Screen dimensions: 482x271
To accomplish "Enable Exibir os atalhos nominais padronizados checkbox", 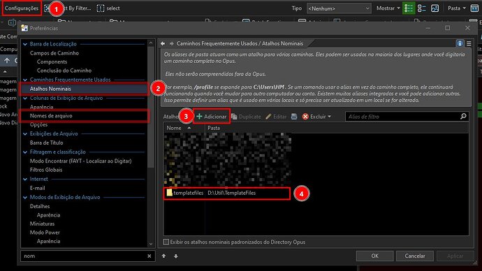I will [166, 242].
